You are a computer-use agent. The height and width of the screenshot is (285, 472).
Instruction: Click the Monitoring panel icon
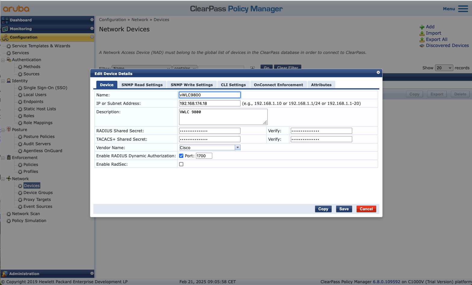click(x=5, y=29)
